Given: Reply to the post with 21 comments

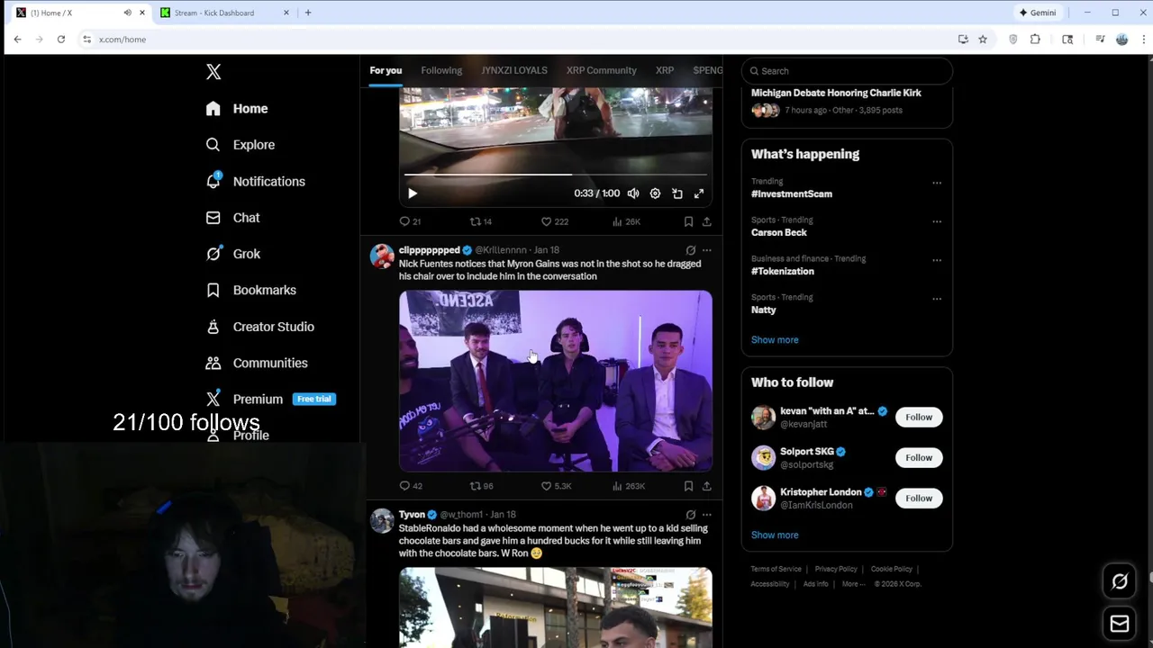Looking at the screenshot, I should (410, 221).
